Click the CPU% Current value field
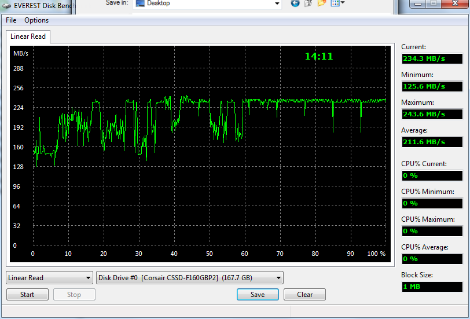 pos(432,175)
